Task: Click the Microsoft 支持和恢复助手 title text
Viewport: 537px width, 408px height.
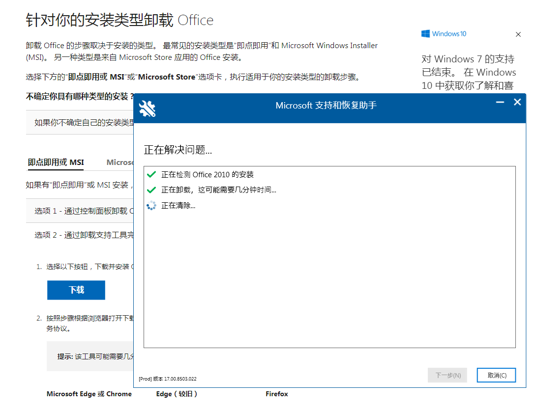Action: [326, 105]
